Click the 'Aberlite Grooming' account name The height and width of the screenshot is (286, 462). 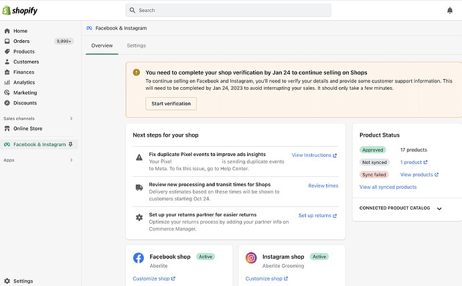tap(283, 266)
